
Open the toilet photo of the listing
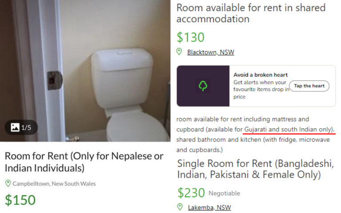(x=85, y=71)
